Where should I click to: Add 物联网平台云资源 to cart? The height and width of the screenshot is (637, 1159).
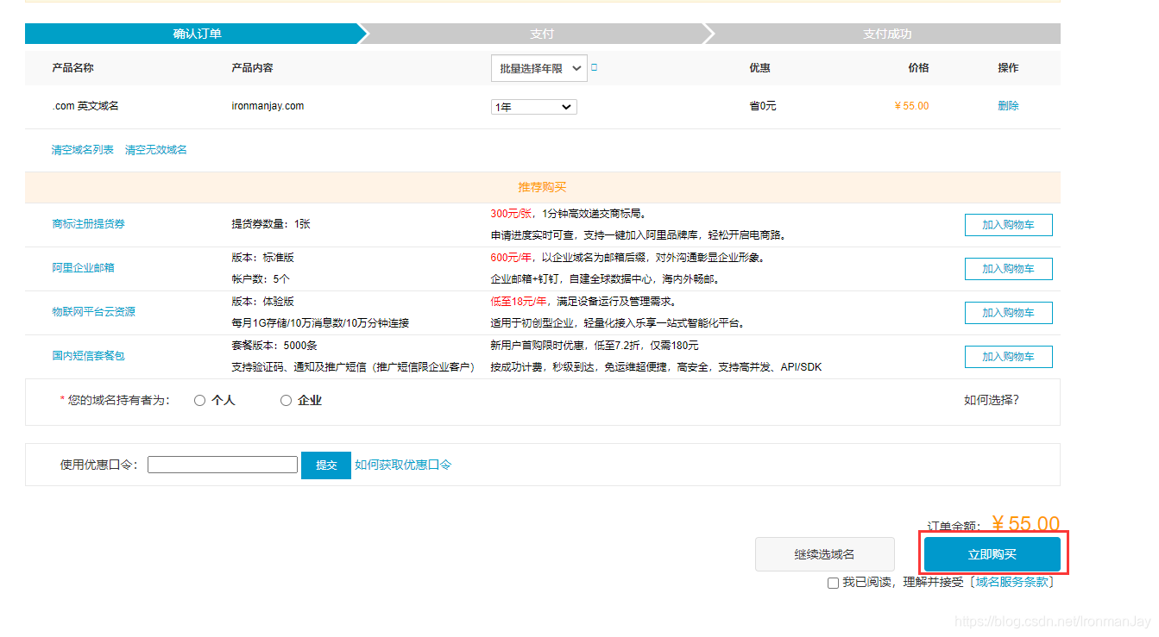pos(1008,313)
